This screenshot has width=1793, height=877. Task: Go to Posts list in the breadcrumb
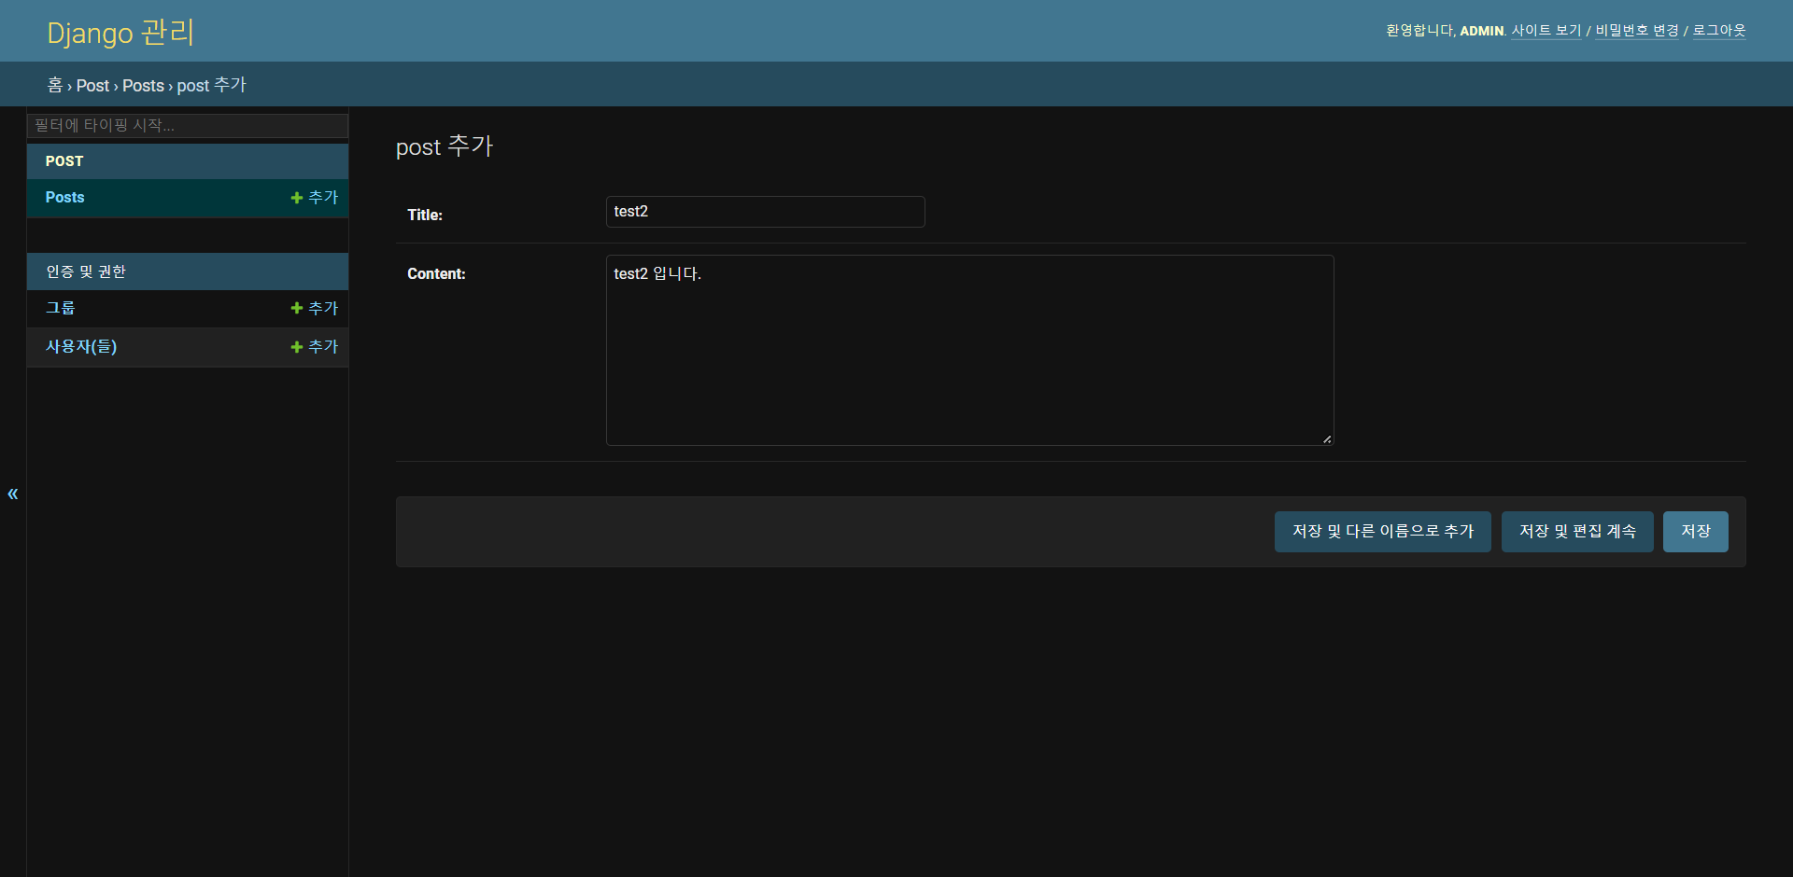click(143, 86)
